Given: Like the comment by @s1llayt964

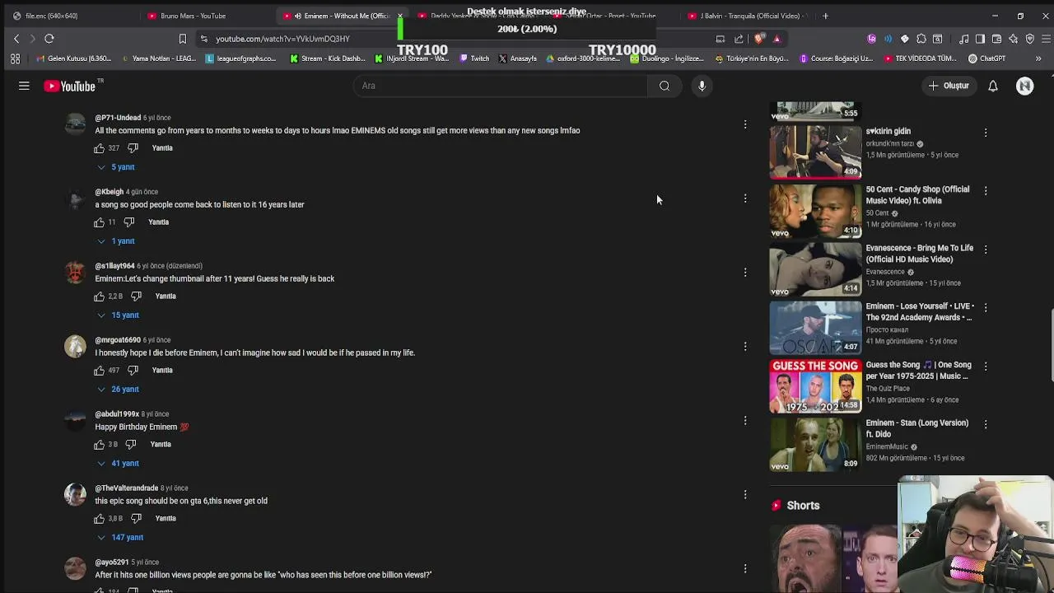Looking at the screenshot, I should [x=100, y=296].
